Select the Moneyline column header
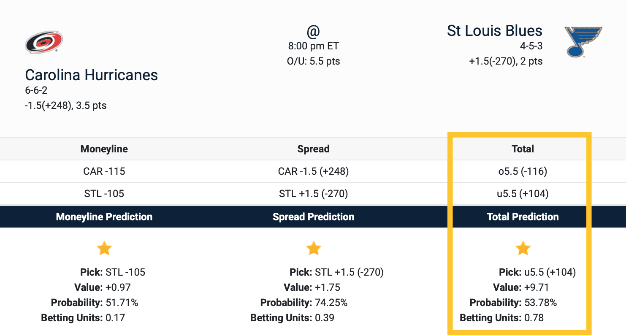Viewport: 626px width, 336px height. pyautogui.click(x=104, y=149)
